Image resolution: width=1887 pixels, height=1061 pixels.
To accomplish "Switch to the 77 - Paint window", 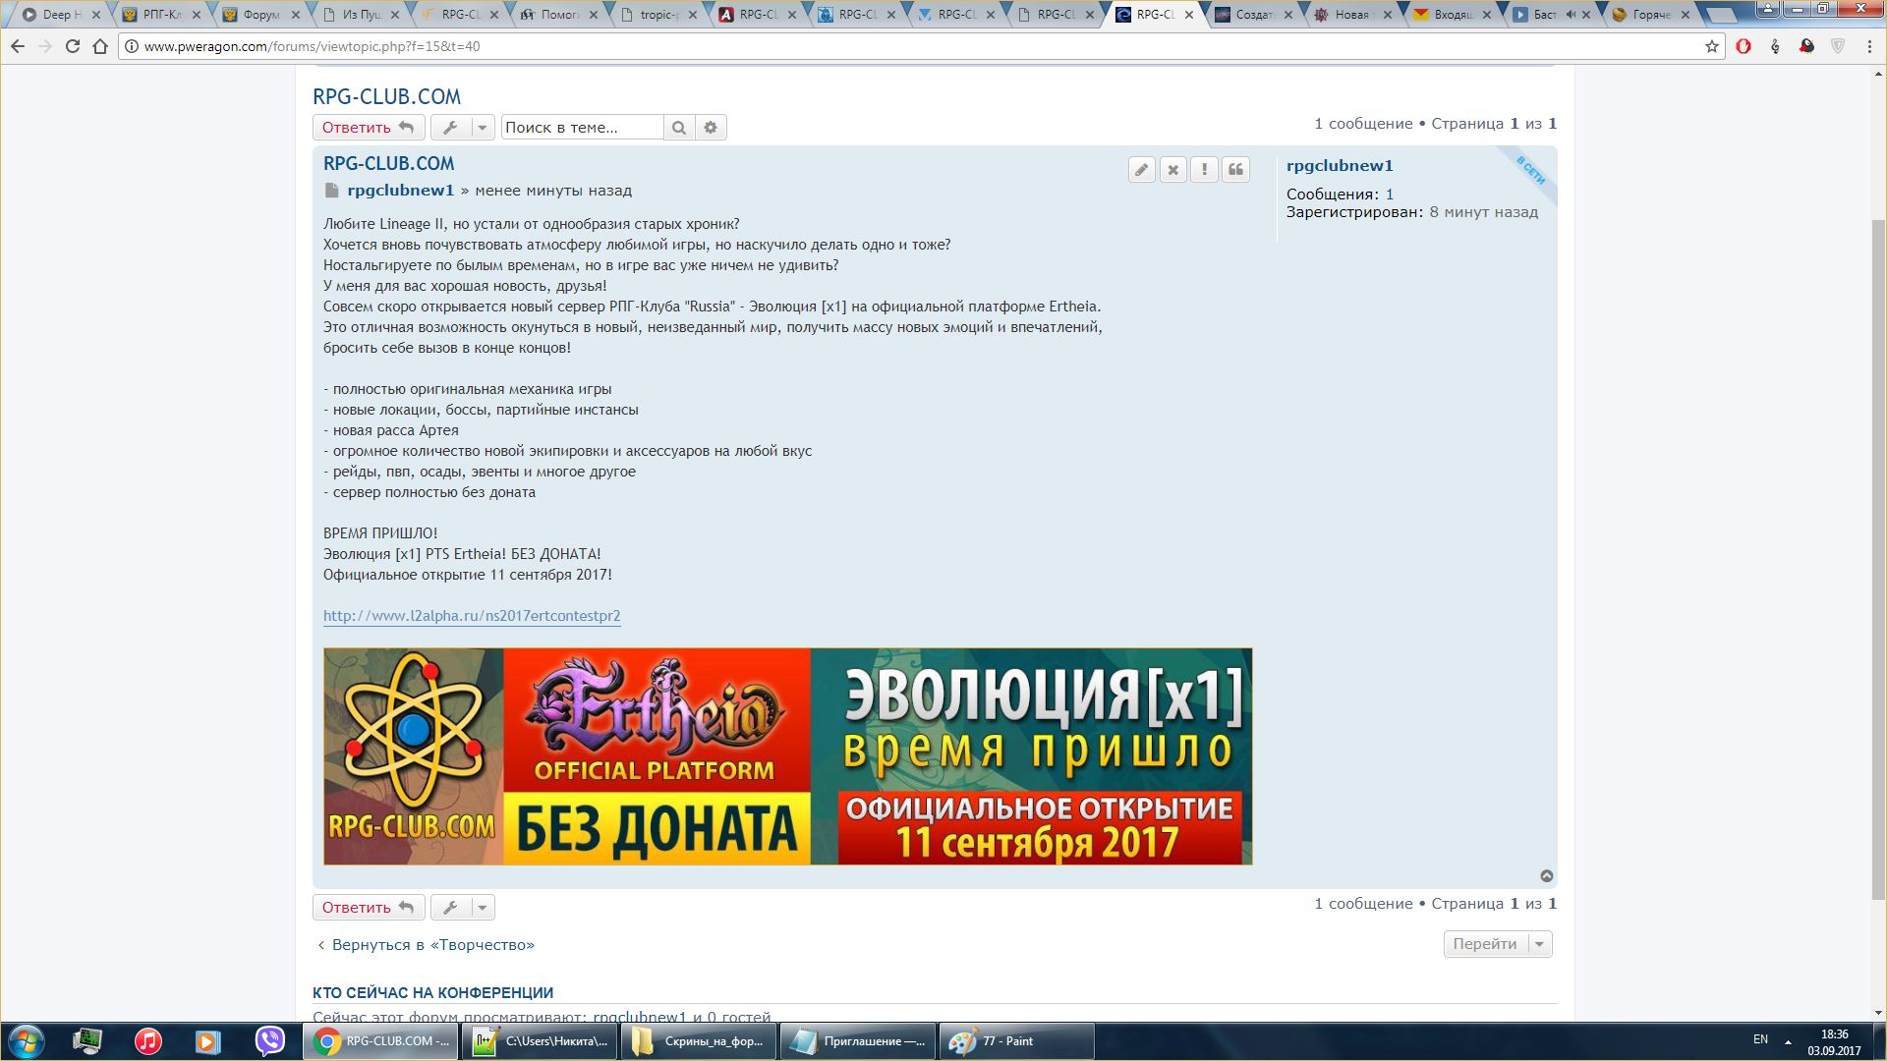I will (1016, 1041).
